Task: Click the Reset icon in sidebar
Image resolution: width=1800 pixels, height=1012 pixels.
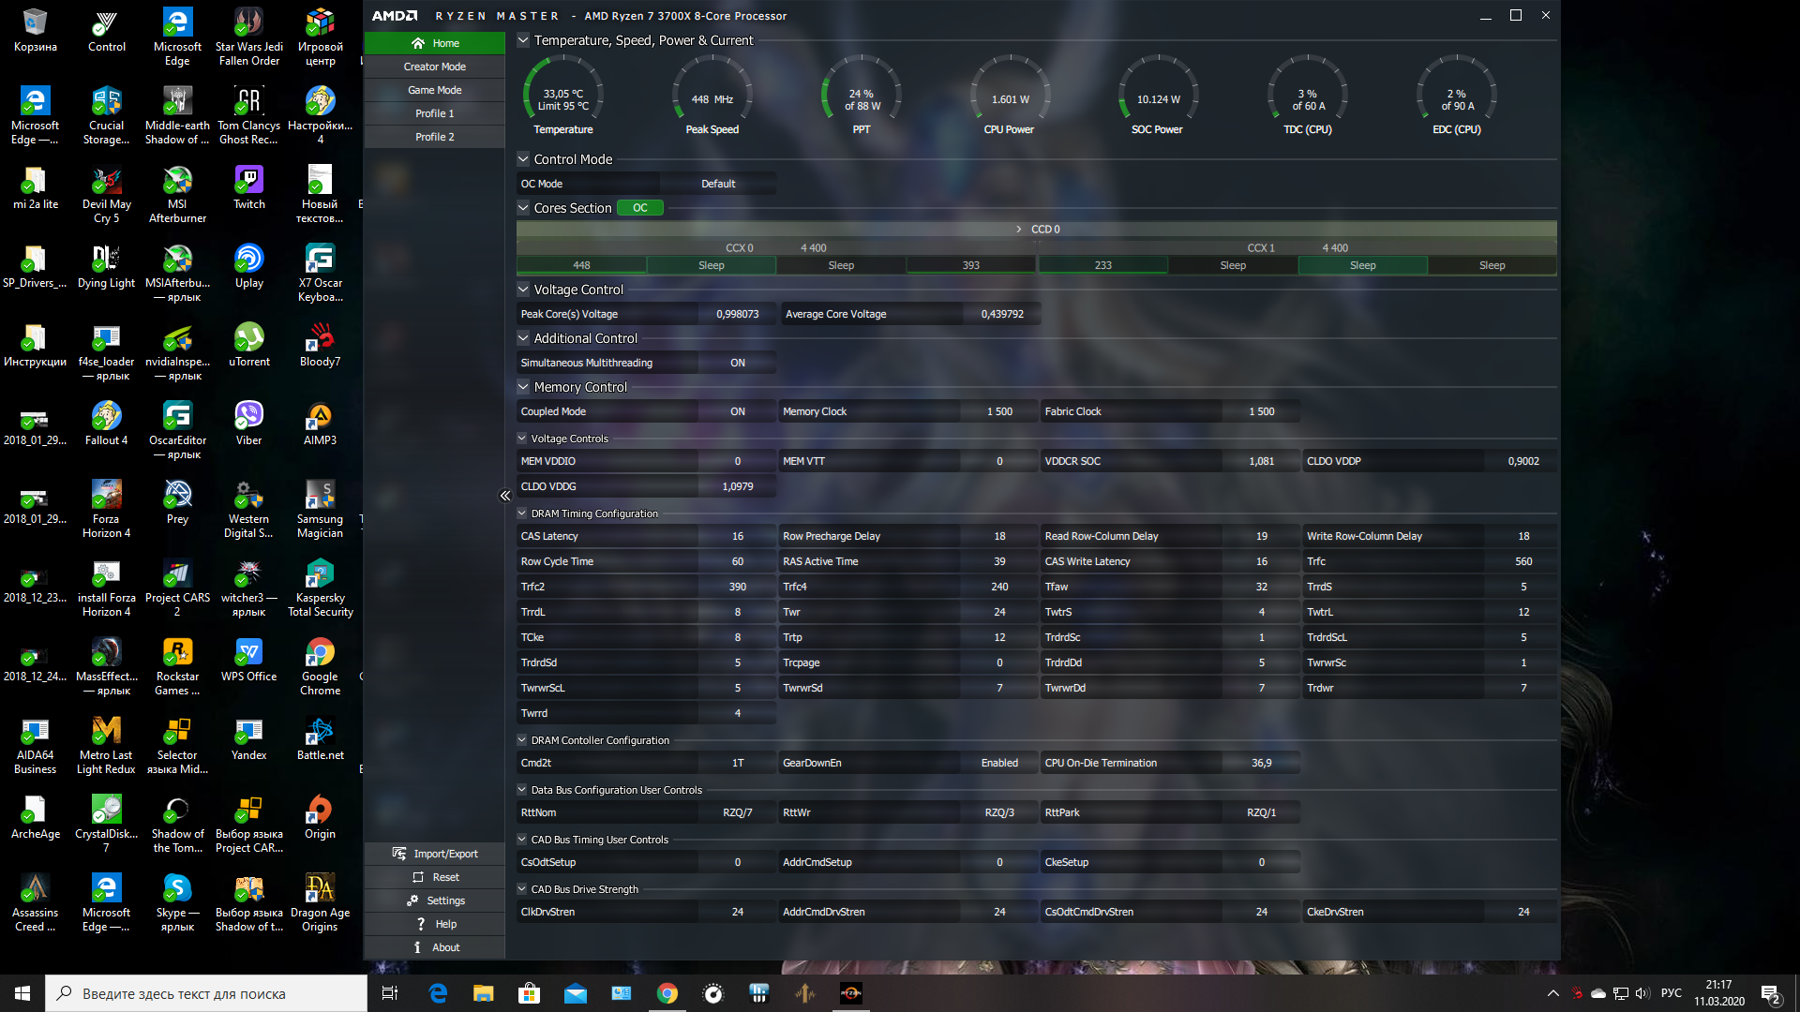Action: [x=418, y=877]
